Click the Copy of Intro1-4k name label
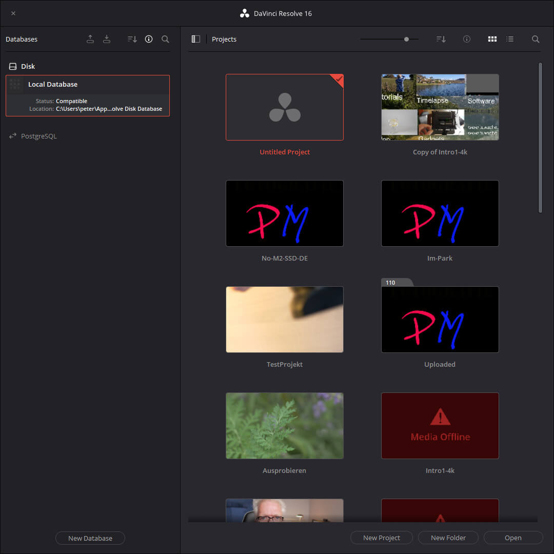 click(x=440, y=152)
